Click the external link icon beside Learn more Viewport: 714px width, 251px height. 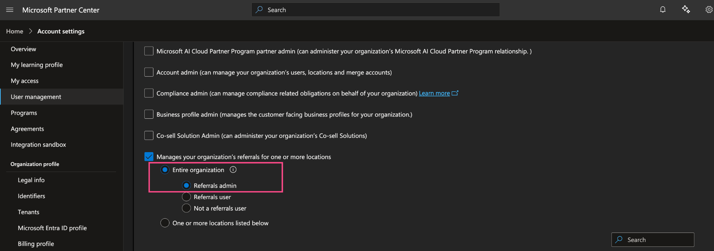click(x=455, y=93)
